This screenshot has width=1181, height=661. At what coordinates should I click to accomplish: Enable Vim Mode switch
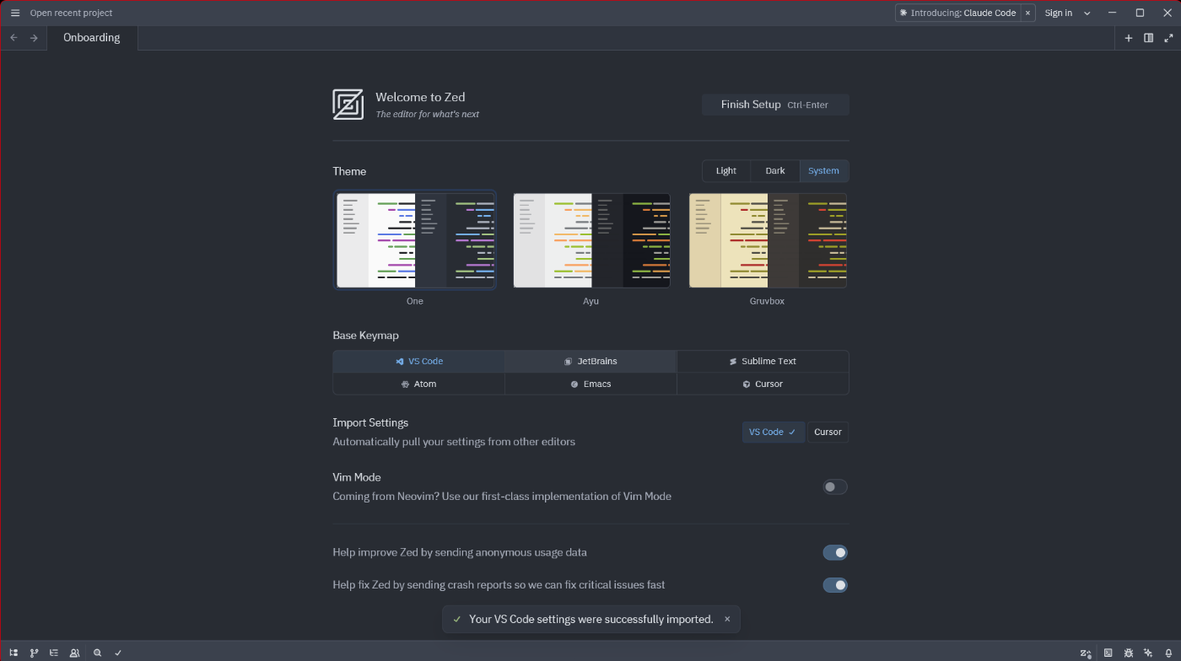(x=834, y=486)
